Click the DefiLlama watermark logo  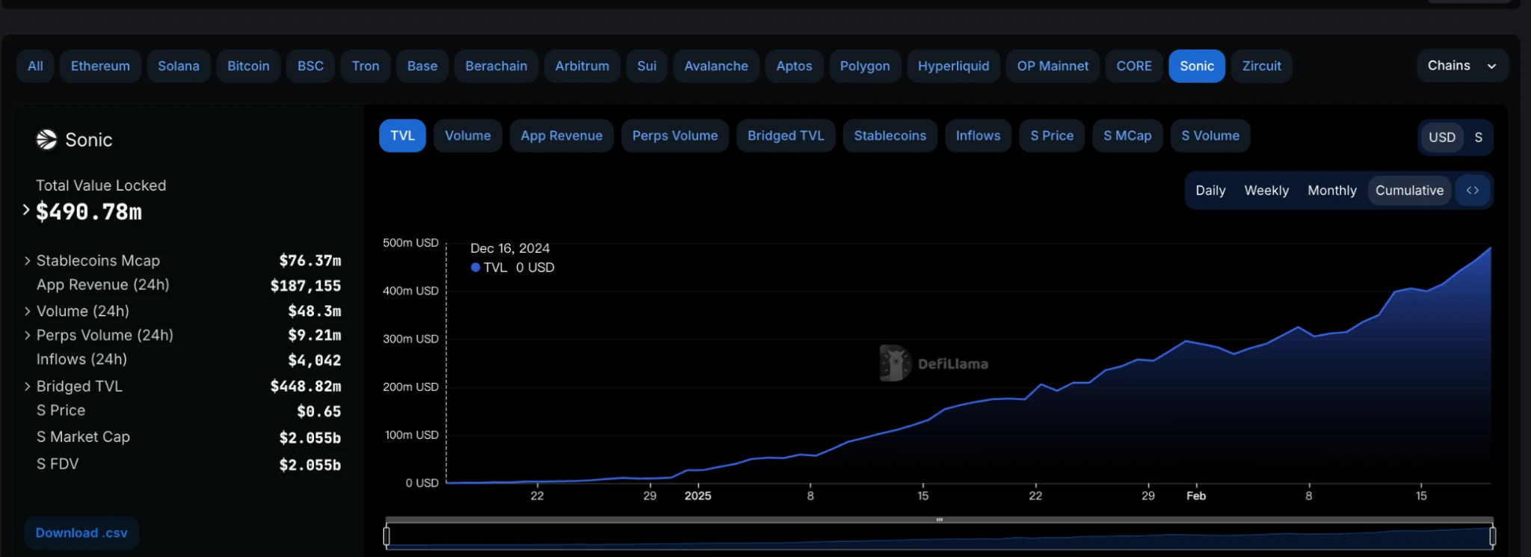point(895,363)
